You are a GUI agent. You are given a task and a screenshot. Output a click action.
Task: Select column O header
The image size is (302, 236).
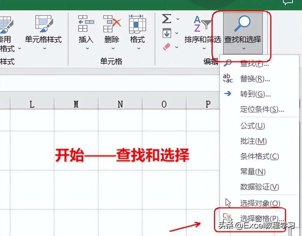(164, 104)
